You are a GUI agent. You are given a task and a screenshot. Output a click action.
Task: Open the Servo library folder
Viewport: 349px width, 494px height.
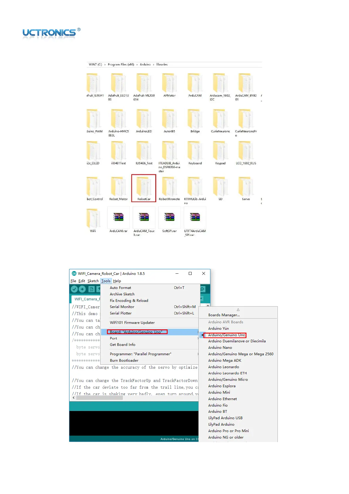246,188
